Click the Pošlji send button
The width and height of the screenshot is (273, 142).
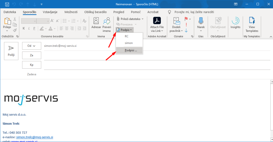(x=11, y=51)
